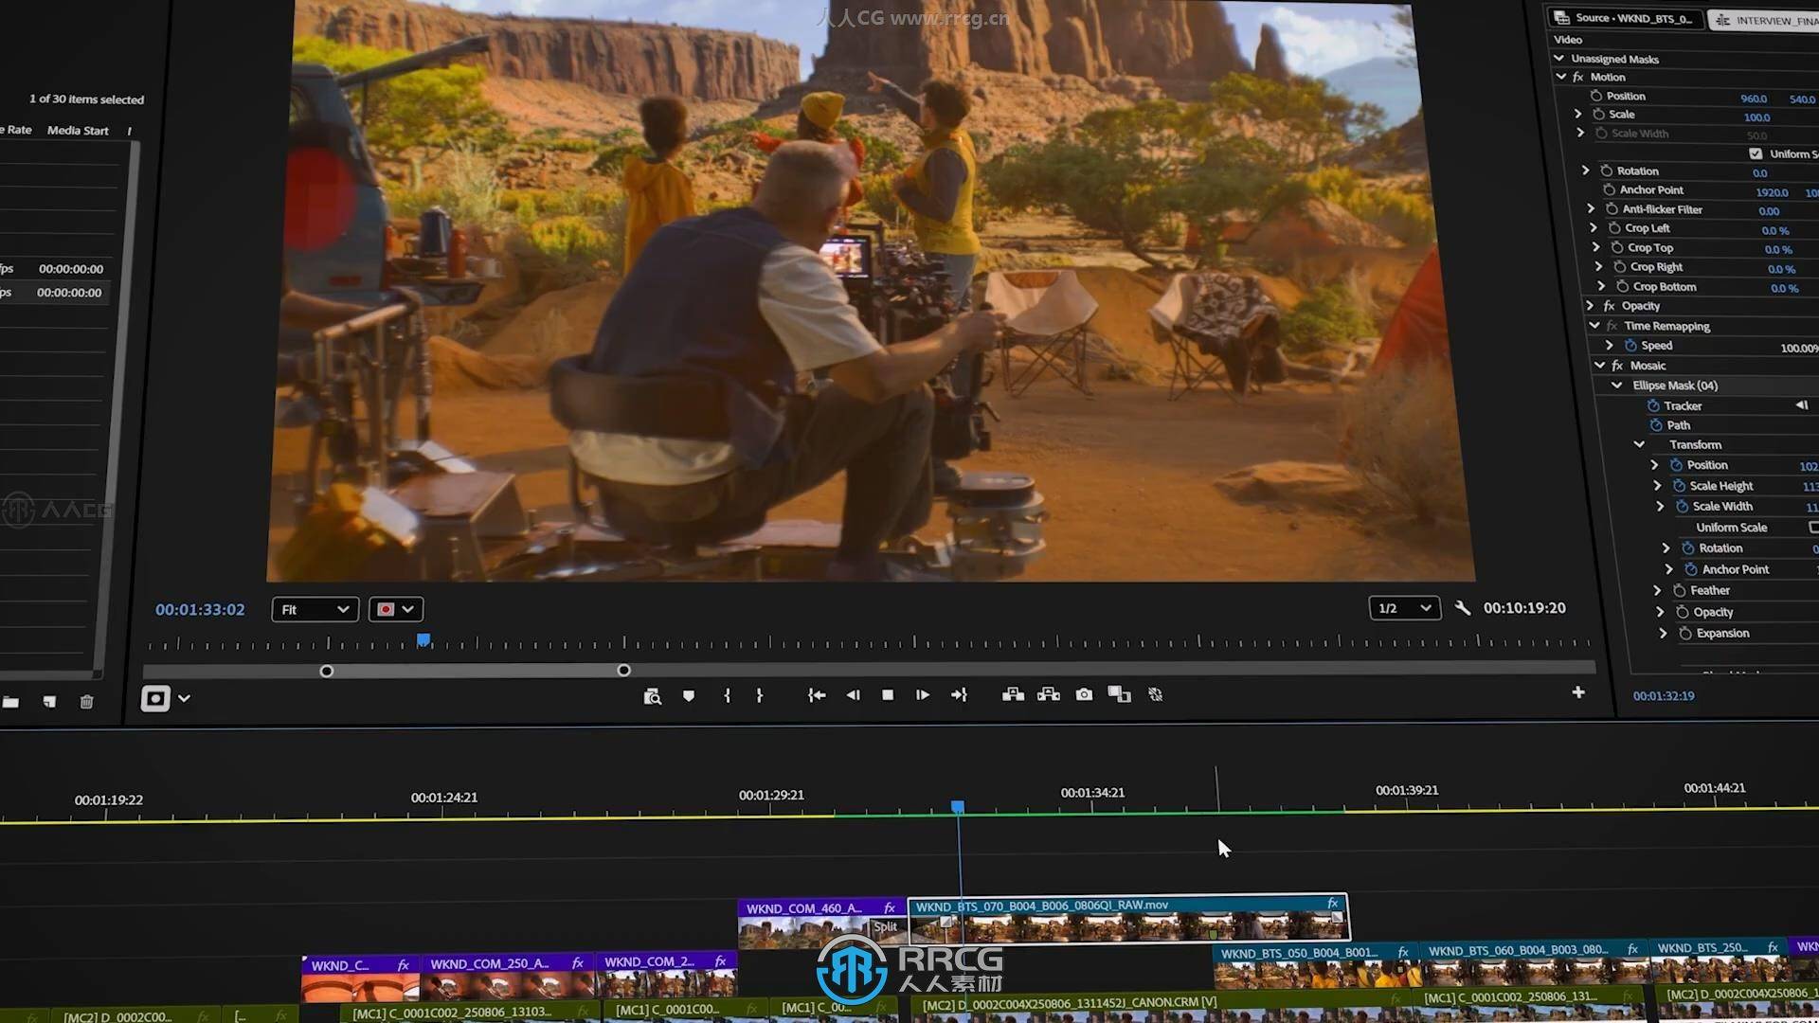Click the delete trash bin icon
The image size is (1819, 1023).
click(x=86, y=702)
